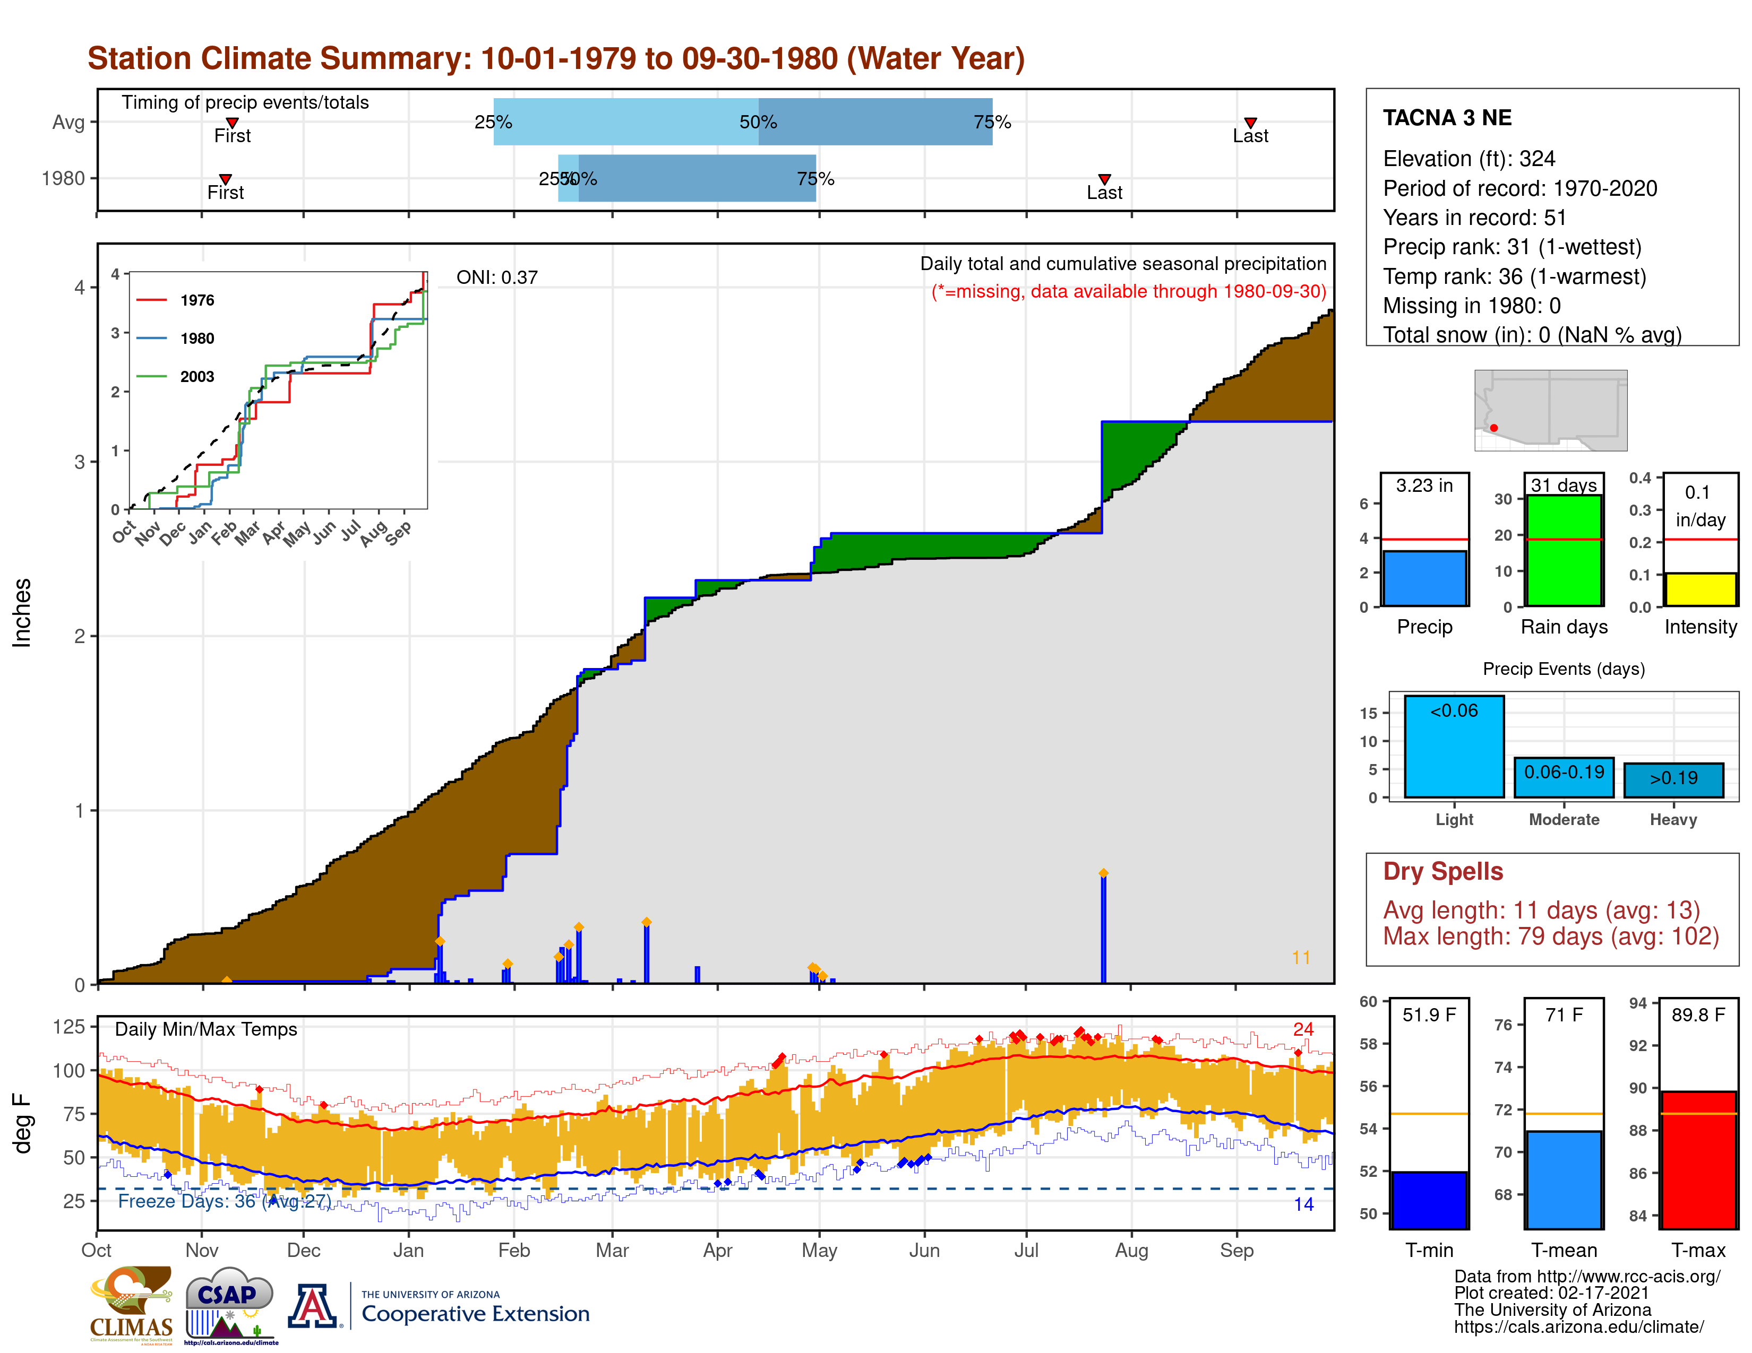This screenshot has height=1353, width=1752.
Task: Click the blue 14 cold days count
Action: pyautogui.click(x=1303, y=1204)
